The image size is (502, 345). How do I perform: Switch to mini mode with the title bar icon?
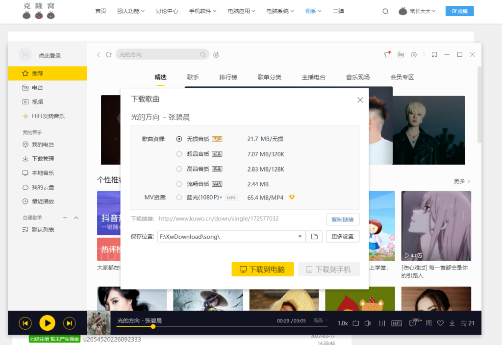click(434, 55)
